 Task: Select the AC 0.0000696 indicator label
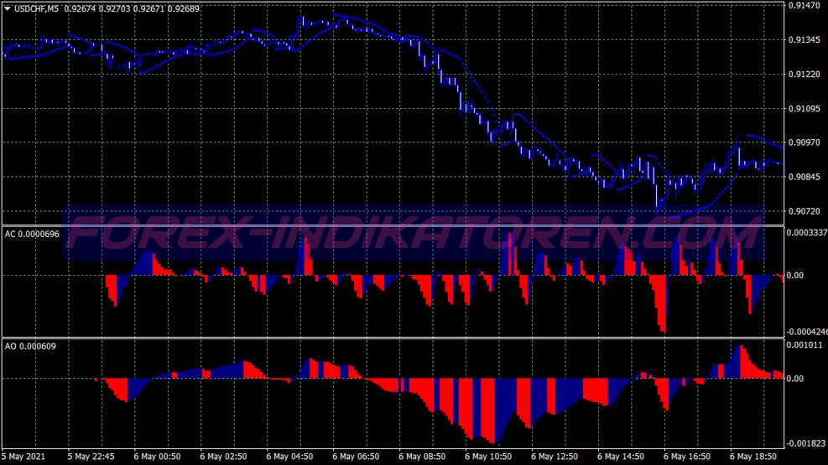[32, 234]
